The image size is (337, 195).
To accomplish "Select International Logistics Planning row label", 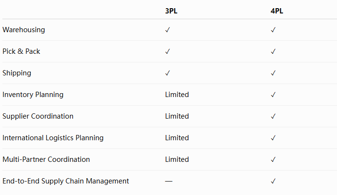I will (x=53, y=138).
